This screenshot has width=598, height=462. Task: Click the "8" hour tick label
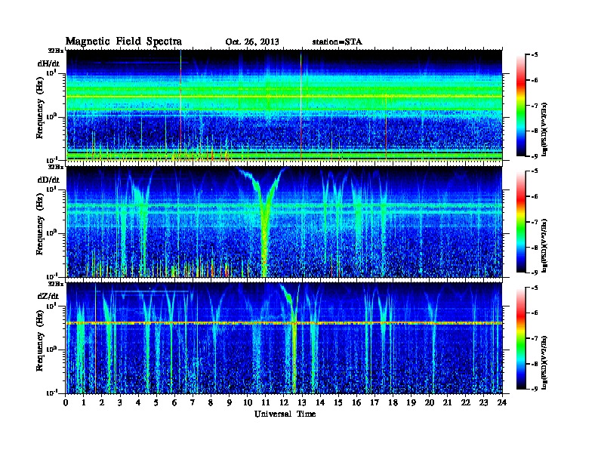211,402
